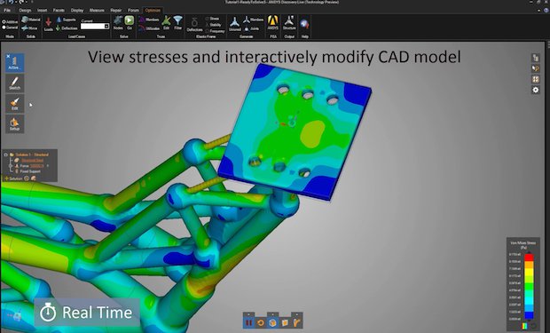
Task: Pause the simulation with the red pause button
Action: click(249, 322)
